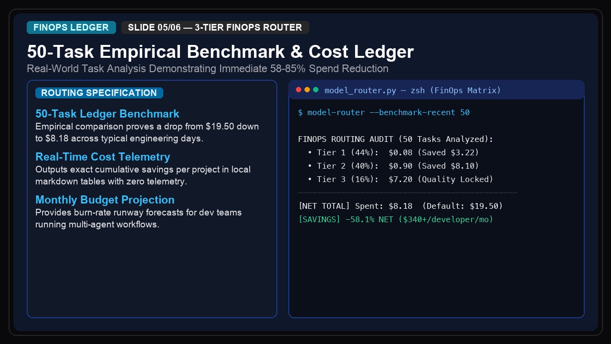Click the description mentioning local markdown tables

[x=143, y=175]
